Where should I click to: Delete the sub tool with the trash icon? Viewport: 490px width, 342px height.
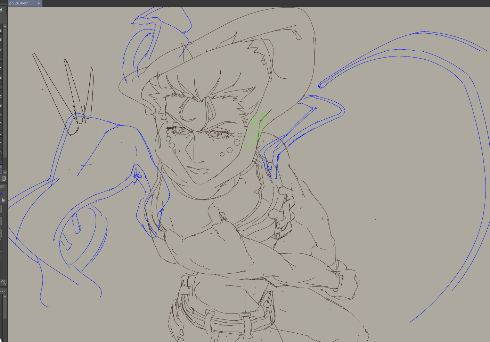coord(4,178)
